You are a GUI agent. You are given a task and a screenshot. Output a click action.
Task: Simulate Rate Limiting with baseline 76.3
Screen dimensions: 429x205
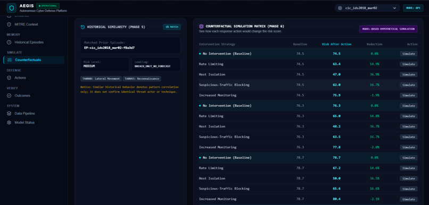point(408,116)
